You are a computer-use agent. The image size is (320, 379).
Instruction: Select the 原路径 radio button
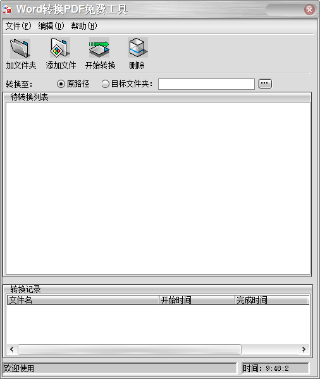pos(61,84)
